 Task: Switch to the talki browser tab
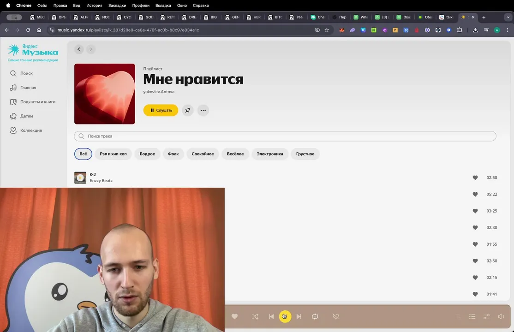(x=447, y=17)
